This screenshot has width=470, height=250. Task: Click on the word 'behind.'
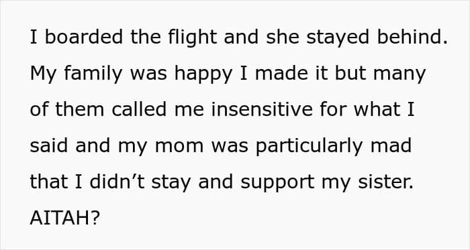pos(412,37)
